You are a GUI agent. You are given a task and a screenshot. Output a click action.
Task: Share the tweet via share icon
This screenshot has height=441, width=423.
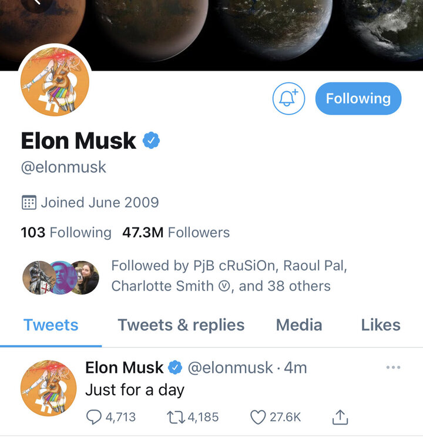[x=341, y=417]
